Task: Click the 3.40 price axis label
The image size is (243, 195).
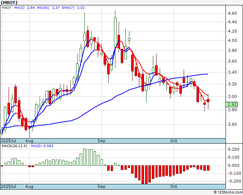Action: (x=232, y=72)
